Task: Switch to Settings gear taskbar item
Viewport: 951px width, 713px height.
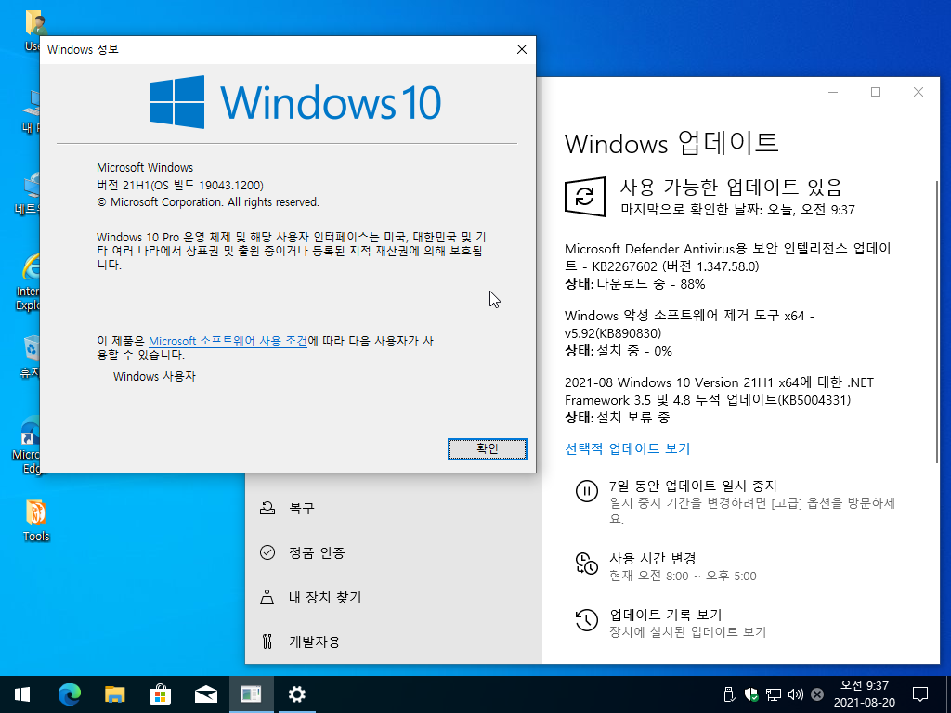Action: point(296,694)
